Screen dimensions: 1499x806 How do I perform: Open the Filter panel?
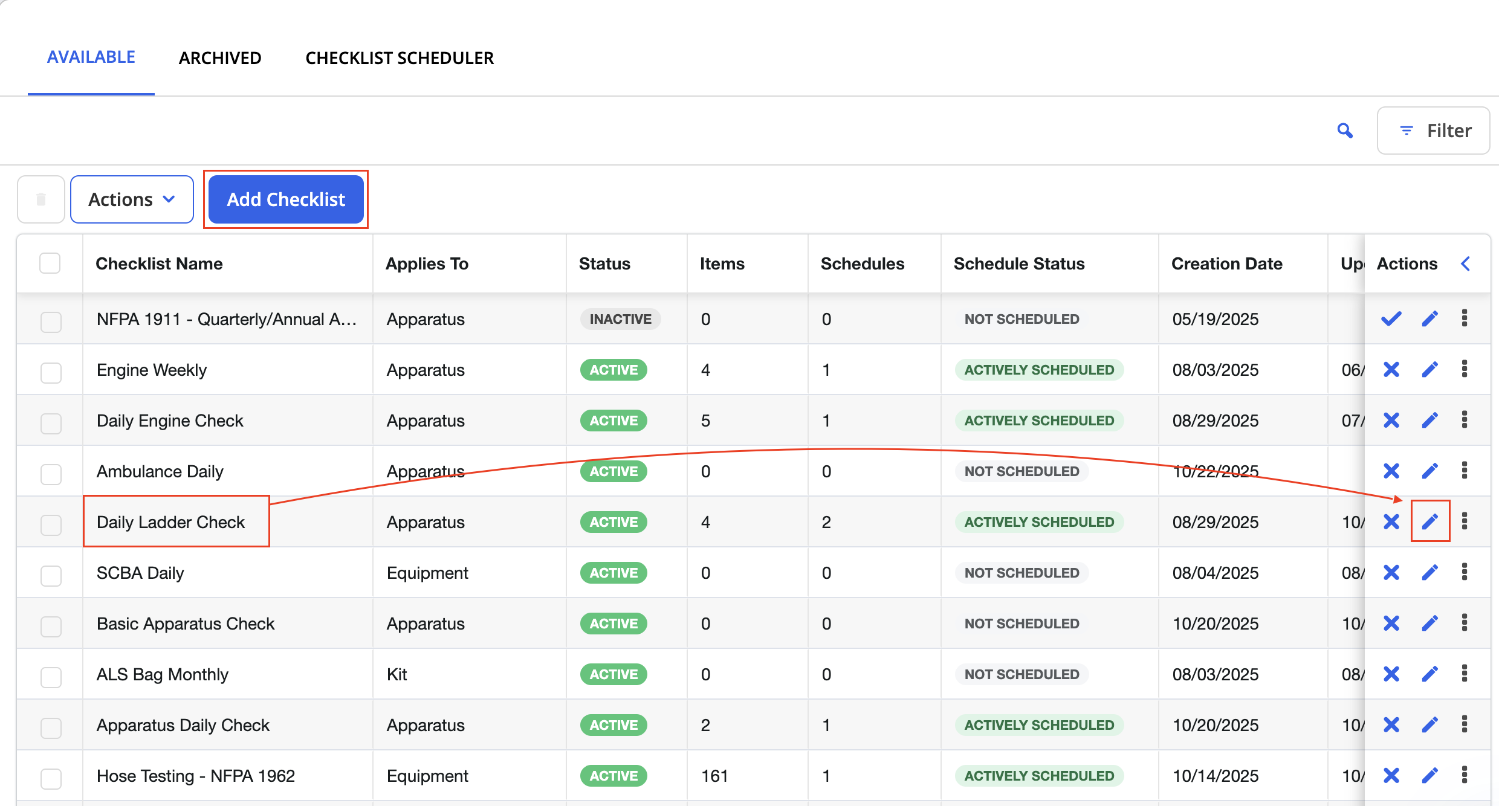[x=1433, y=131]
